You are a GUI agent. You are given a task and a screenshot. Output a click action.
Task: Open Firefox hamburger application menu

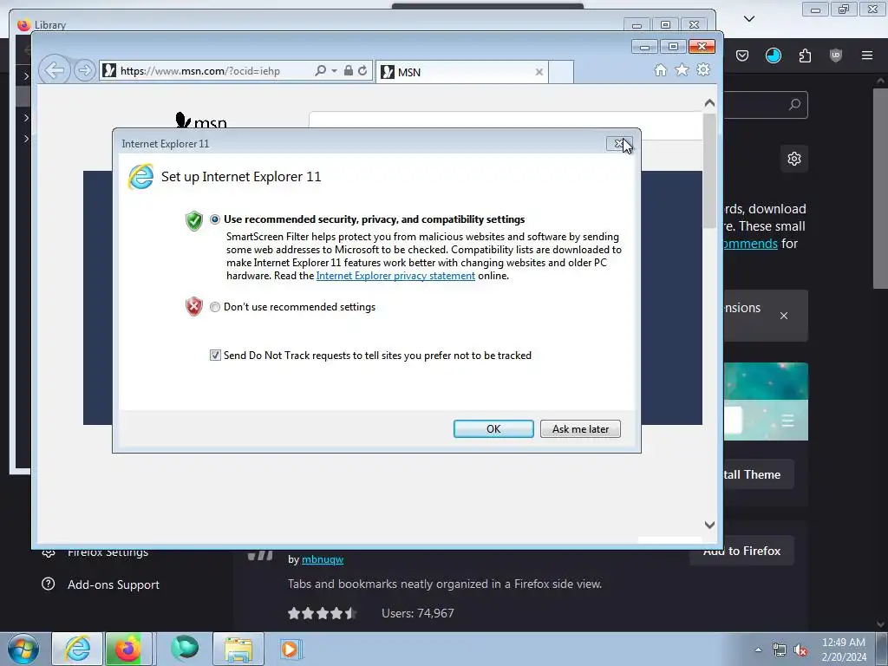point(867,55)
